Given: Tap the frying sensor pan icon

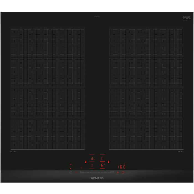Looking at the screenshot, I should (118, 172).
